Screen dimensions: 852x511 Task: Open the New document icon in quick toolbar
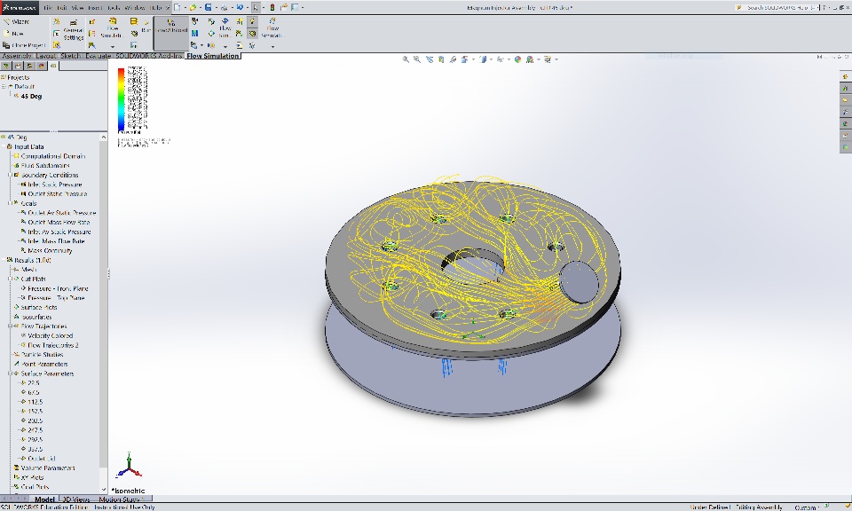(x=177, y=8)
